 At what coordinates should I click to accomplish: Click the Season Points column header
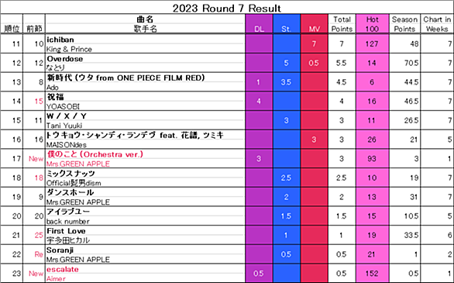point(404,24)
